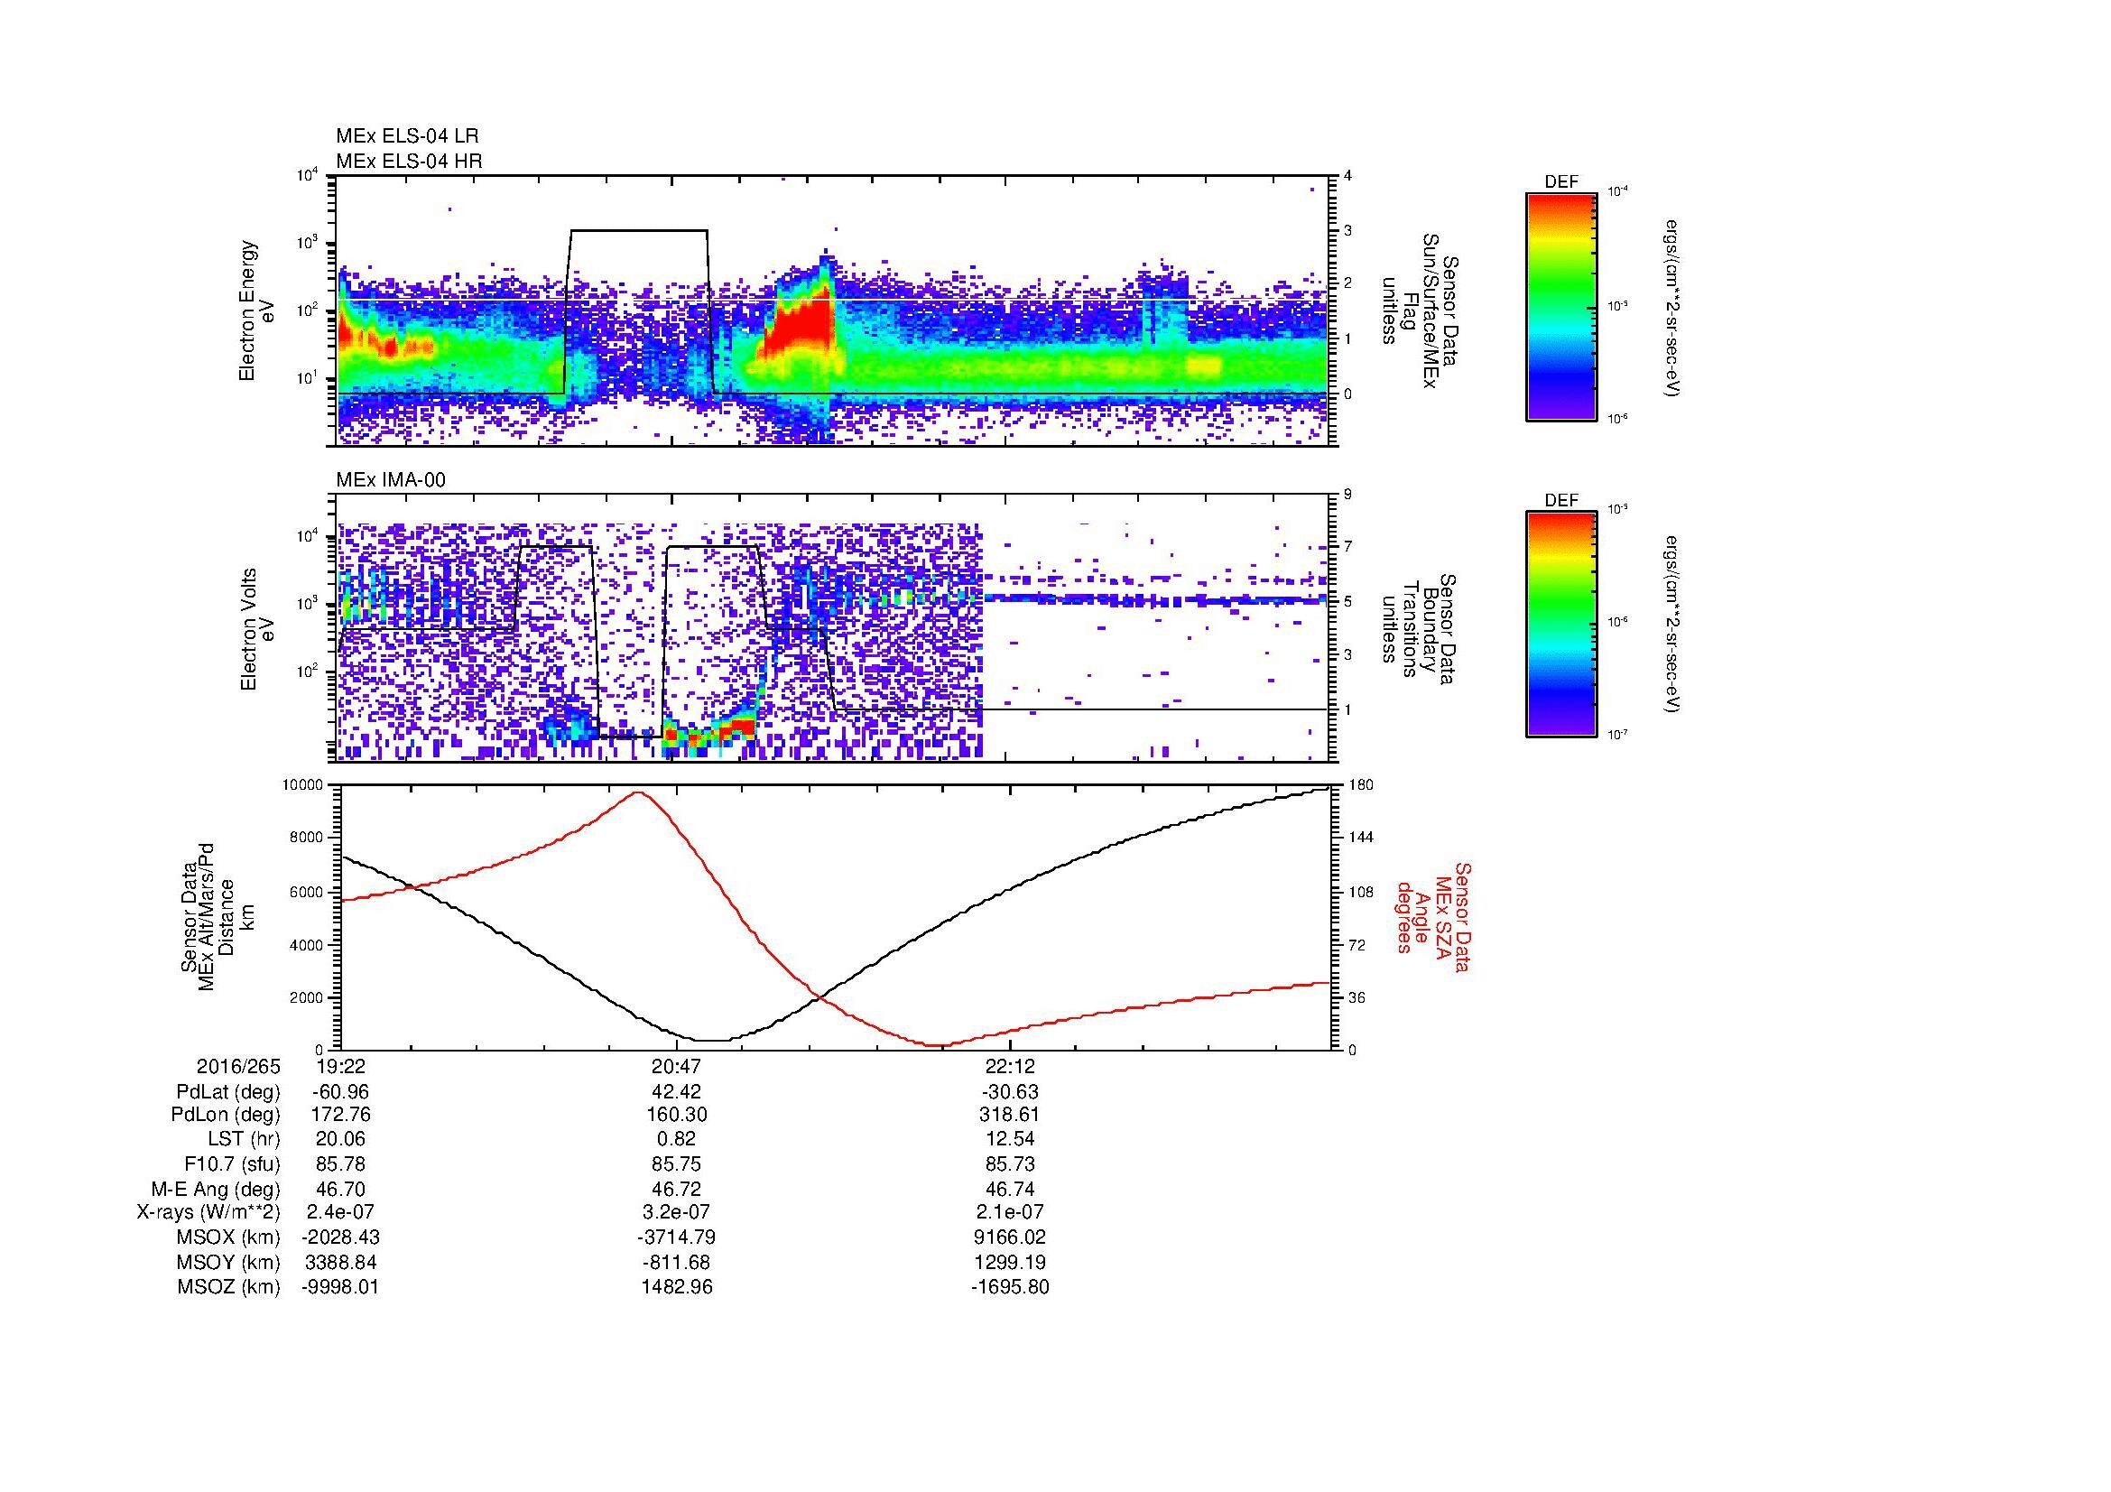Click the PdLon value '172.76'
Image resolution: width=2111 pixels, height=1492 pixels.
point(342,1115)
